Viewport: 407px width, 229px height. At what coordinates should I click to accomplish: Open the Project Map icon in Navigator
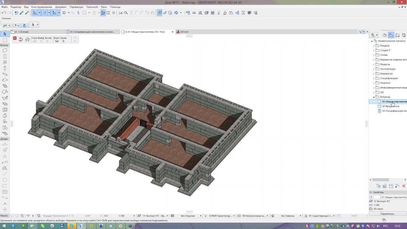(385, 35)
